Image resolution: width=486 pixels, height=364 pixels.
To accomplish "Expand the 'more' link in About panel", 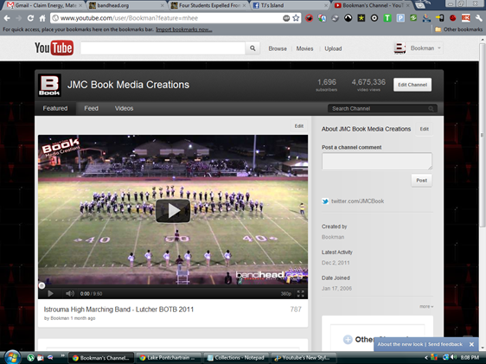I will tap(426, 306).
